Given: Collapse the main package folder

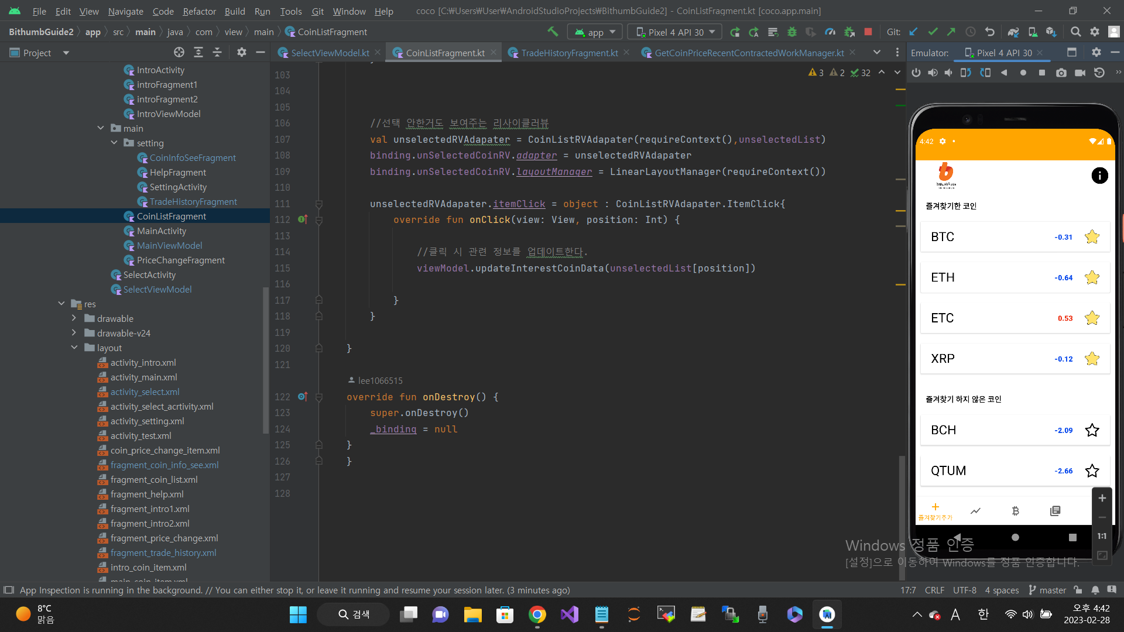Looking at the screenshot, I should [101, 128].
